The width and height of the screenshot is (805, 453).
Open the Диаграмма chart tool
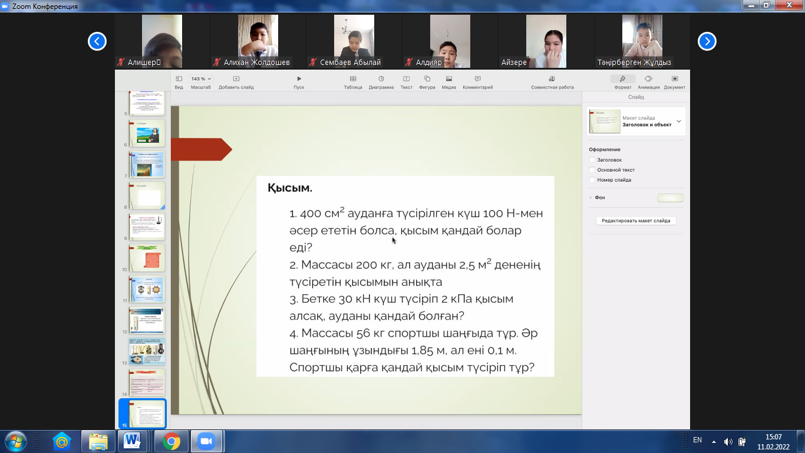pos(381,79)
